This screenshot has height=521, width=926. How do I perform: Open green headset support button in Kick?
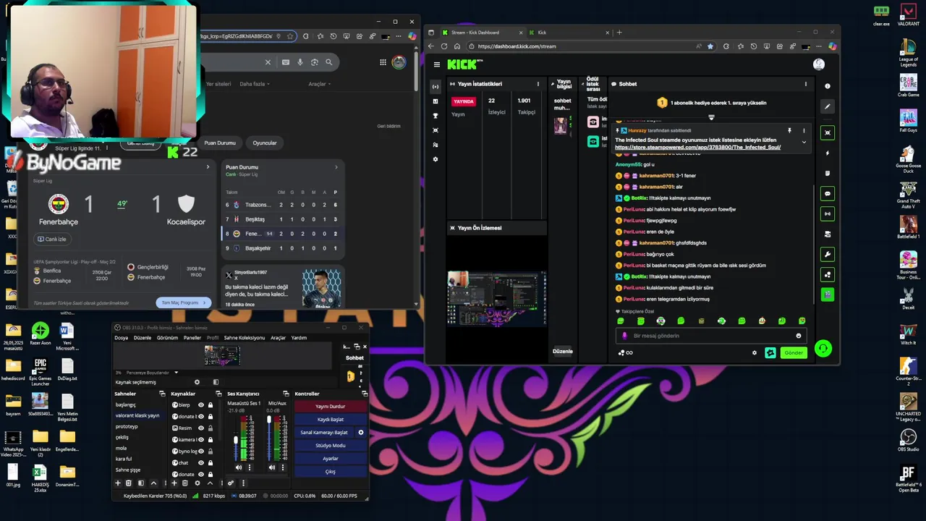click(823, 349)
